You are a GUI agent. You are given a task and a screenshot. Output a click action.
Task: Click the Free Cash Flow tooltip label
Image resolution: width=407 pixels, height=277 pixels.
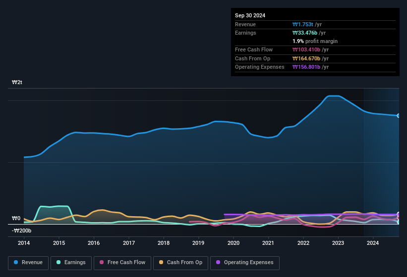tap(254, 49)
